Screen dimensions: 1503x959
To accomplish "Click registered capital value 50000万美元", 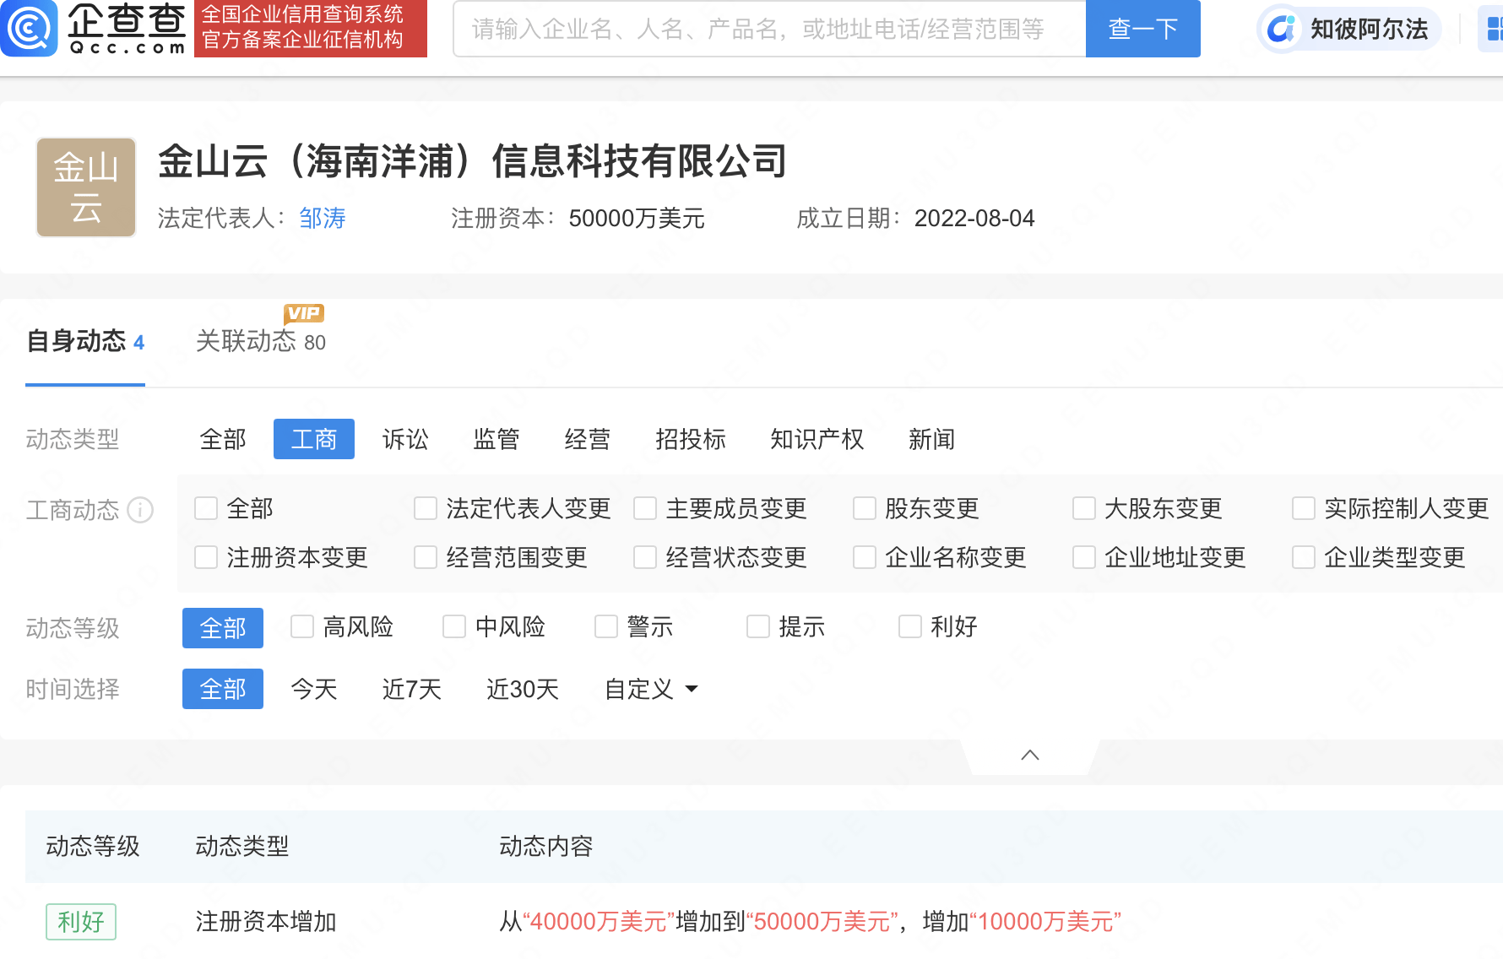I will pyautogui.click(x=637, y=219).
